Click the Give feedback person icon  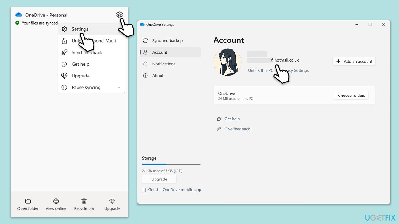point(219,129)
